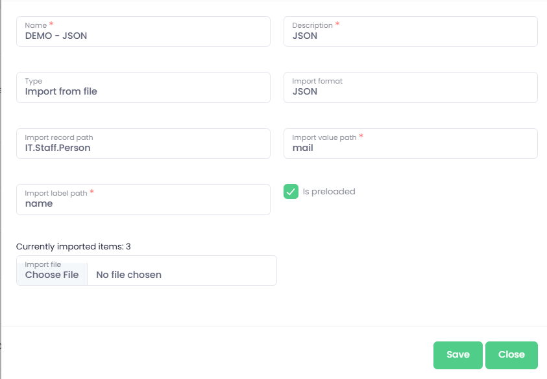Open the Type dropdown showing Import from file
This screenshot has width=547, height=379.
(143, 91)
